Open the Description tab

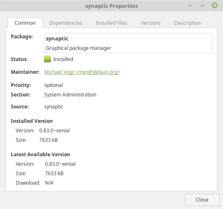point(187,23)
